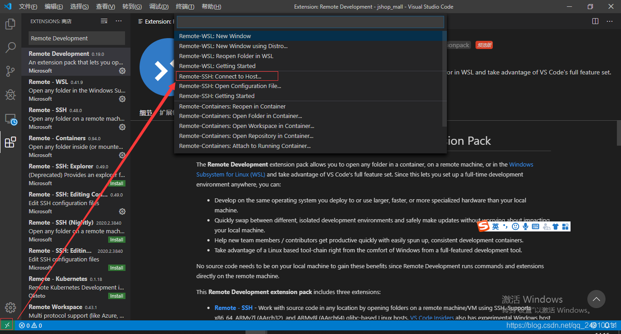Show errors and warnings in status bar
Image resolution: width=621 pixels, height=334 pixels.
(x=30, y=325)
